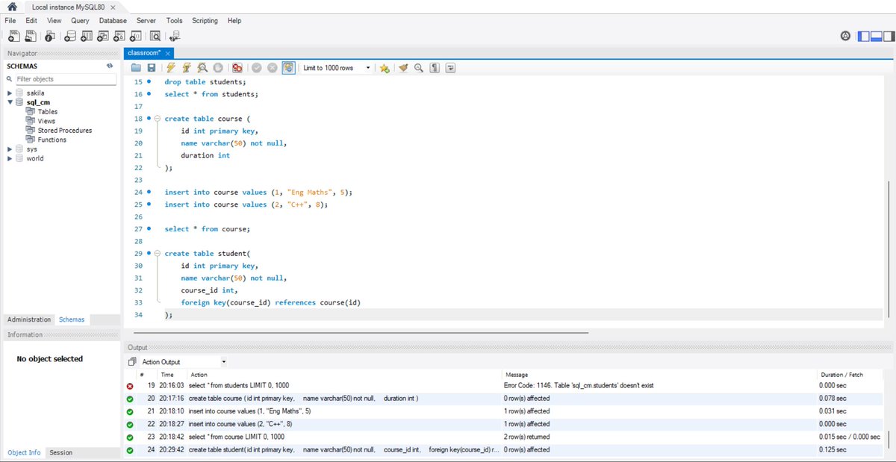Save the classroom script to file
This screenshot has width=896, height=462.
pyautogui.click(x=151, y=68)
